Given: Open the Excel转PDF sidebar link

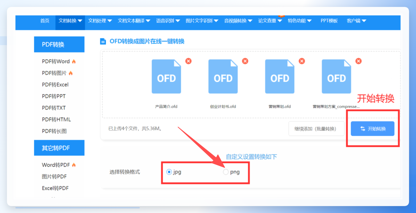Looking at the screenshot, I should coord(55,188).
